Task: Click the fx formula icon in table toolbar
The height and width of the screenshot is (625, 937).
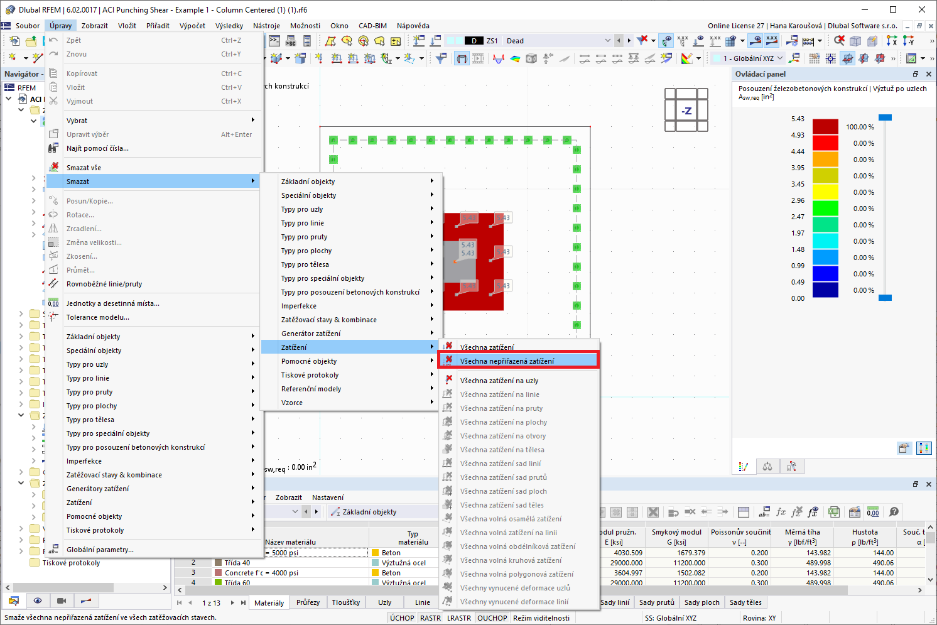Action: tap(781, 512)
